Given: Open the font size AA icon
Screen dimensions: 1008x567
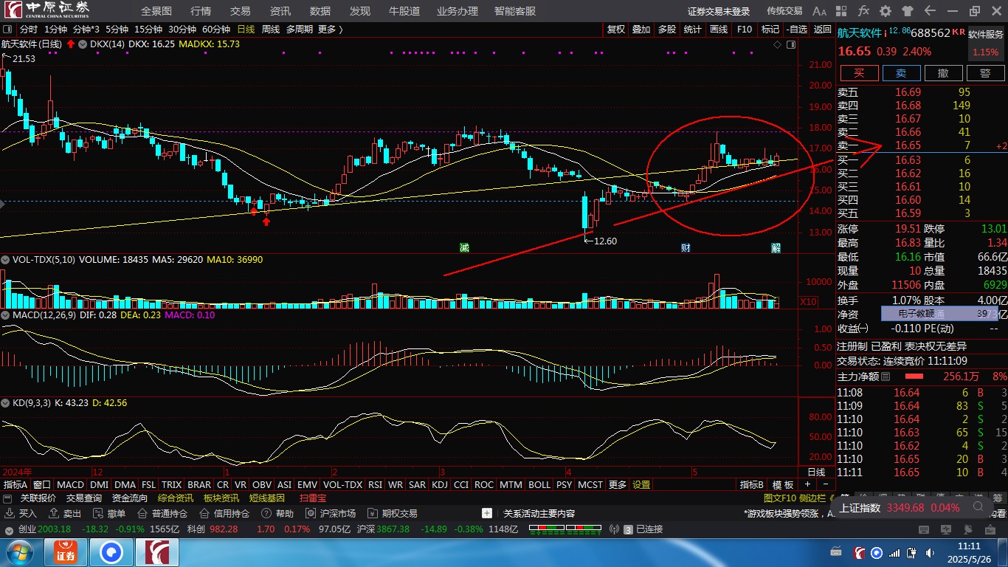Looking at the screenshot, I should [x=819, y=11].
